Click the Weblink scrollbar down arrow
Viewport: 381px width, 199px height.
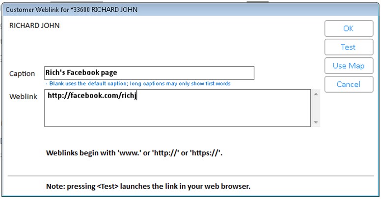[316, 123]
